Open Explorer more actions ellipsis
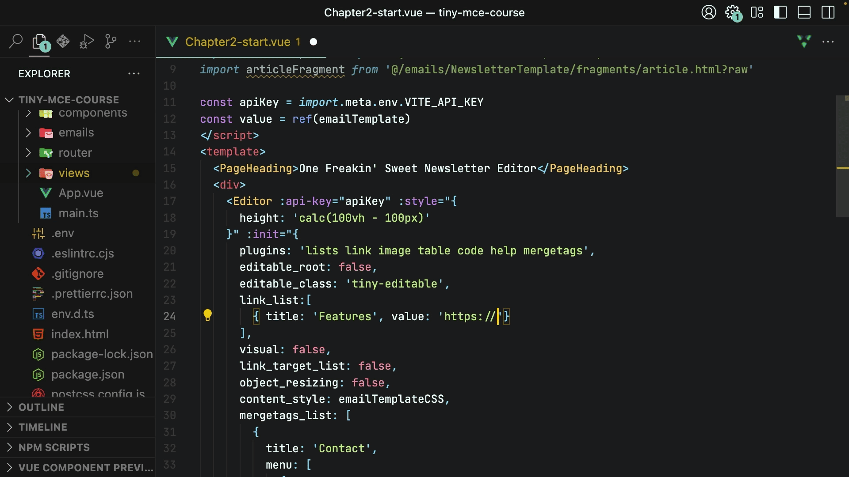The height and width of the screenshot is (477, 849). [134, 74]
